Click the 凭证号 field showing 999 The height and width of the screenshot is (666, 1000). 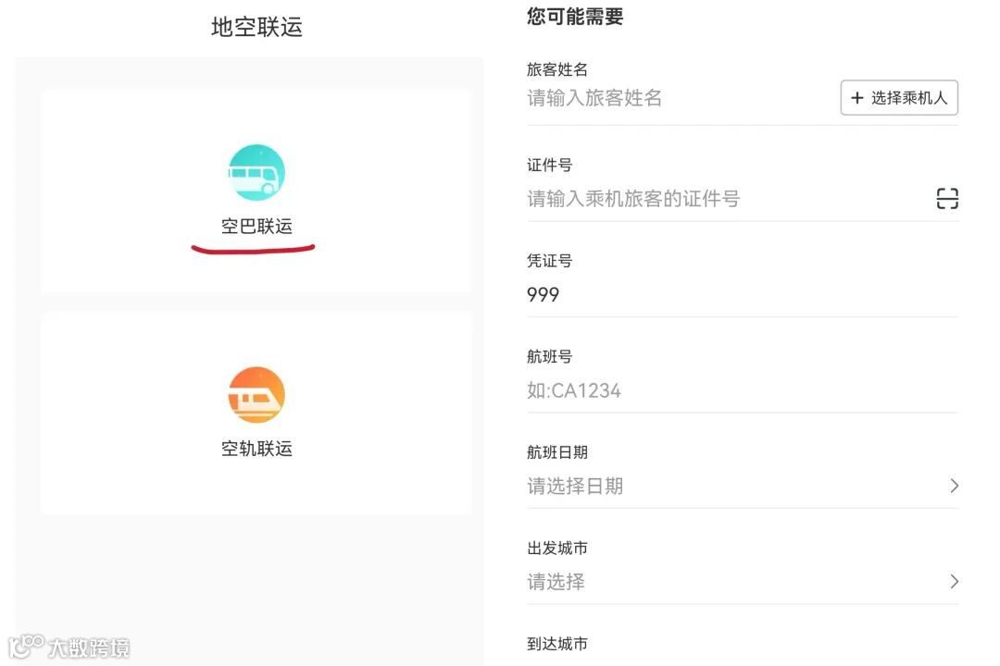tap(743, 294)
